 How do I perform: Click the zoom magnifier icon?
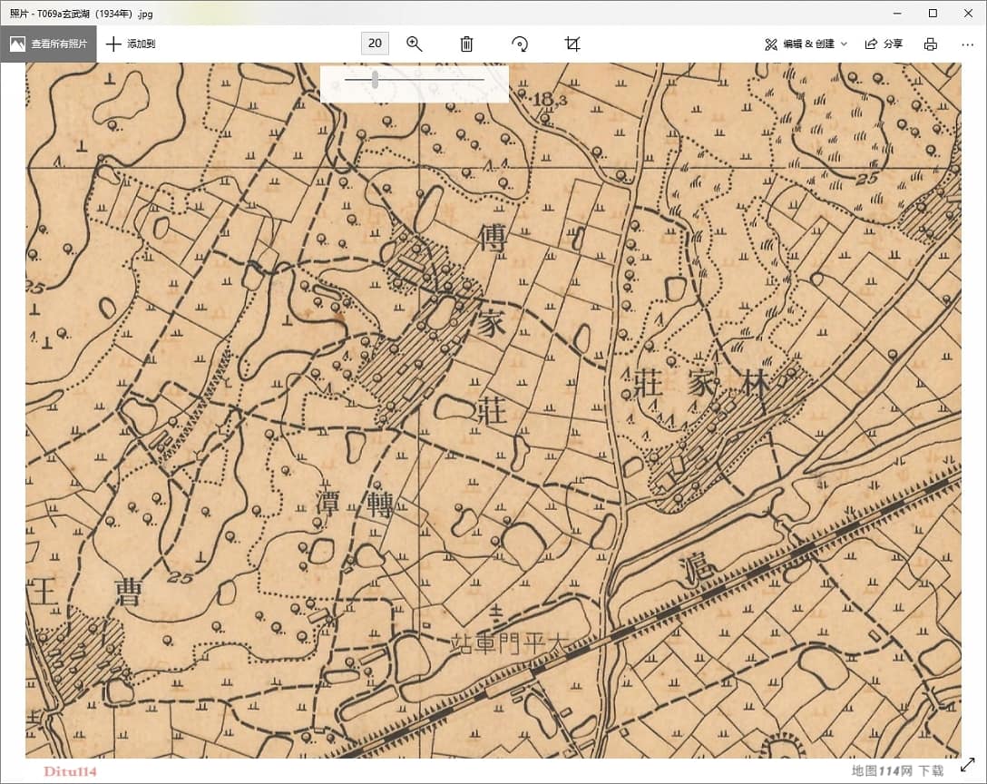click(415, 44)
